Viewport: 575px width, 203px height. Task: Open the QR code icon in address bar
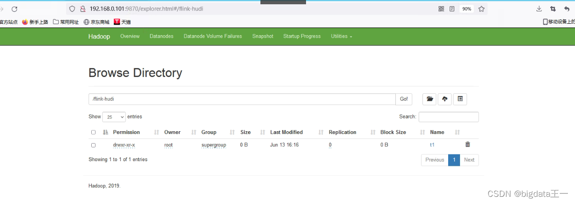441,9
